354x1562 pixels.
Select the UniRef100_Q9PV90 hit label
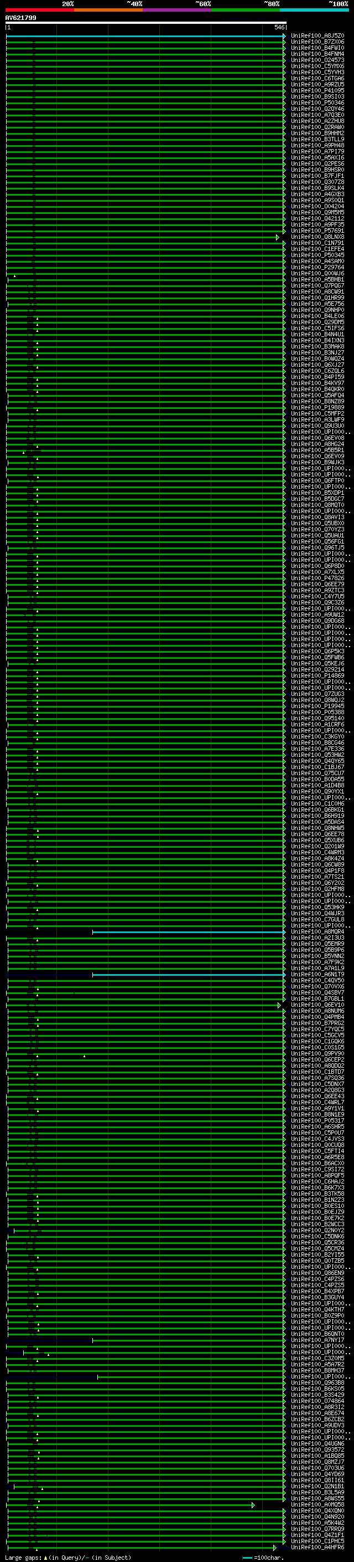click(x=317, y=1054)
